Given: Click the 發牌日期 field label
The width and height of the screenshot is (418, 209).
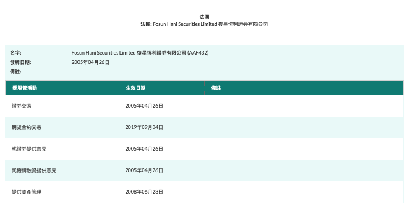Looking at the screenshot, I should 20,62.
